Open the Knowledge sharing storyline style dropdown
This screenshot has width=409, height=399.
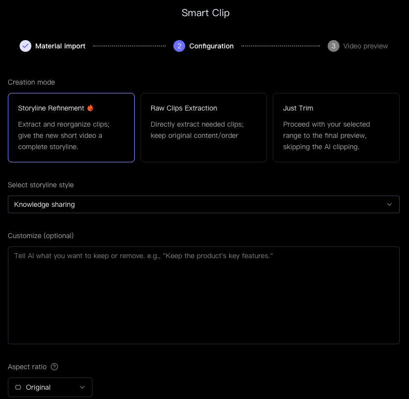196,204
